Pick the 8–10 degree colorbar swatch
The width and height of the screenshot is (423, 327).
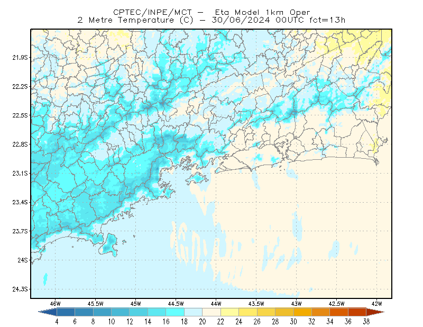[x=102, y=312]
